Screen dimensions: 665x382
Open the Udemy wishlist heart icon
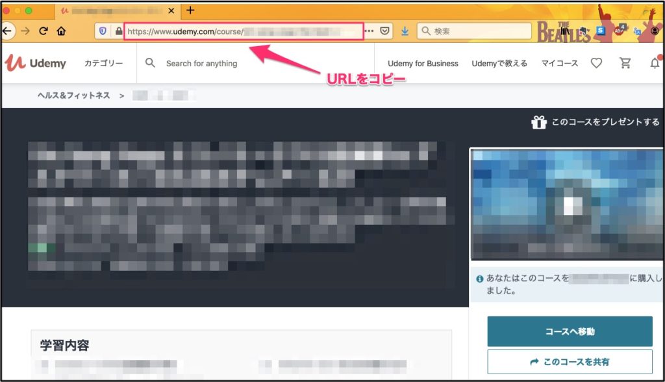pyautogui.click(x=596, y=63)
